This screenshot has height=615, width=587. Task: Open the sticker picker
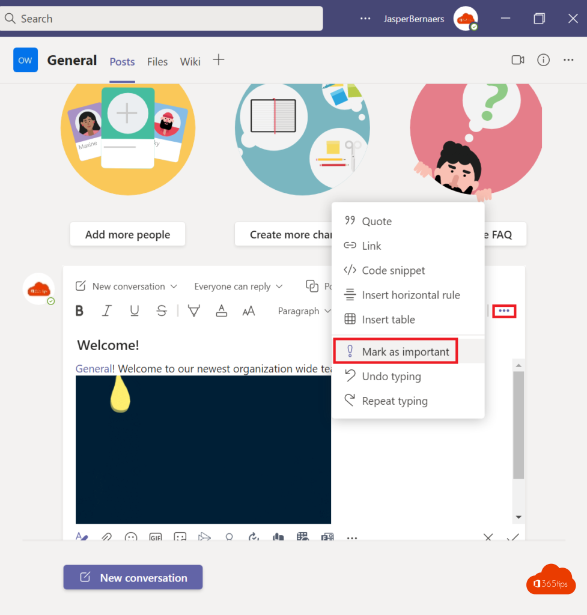(180, 536)
